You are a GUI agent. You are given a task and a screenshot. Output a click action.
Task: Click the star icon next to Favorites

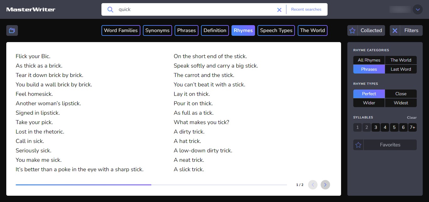click(x=358, y=145)
